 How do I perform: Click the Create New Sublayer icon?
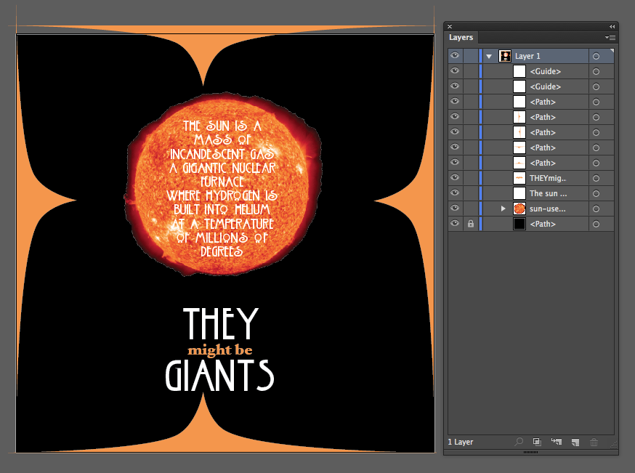tap(556, 442)
